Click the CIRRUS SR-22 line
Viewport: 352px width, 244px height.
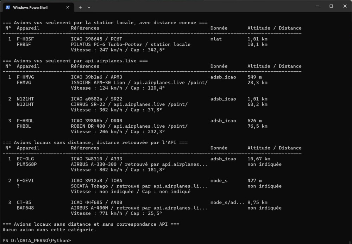129,104
